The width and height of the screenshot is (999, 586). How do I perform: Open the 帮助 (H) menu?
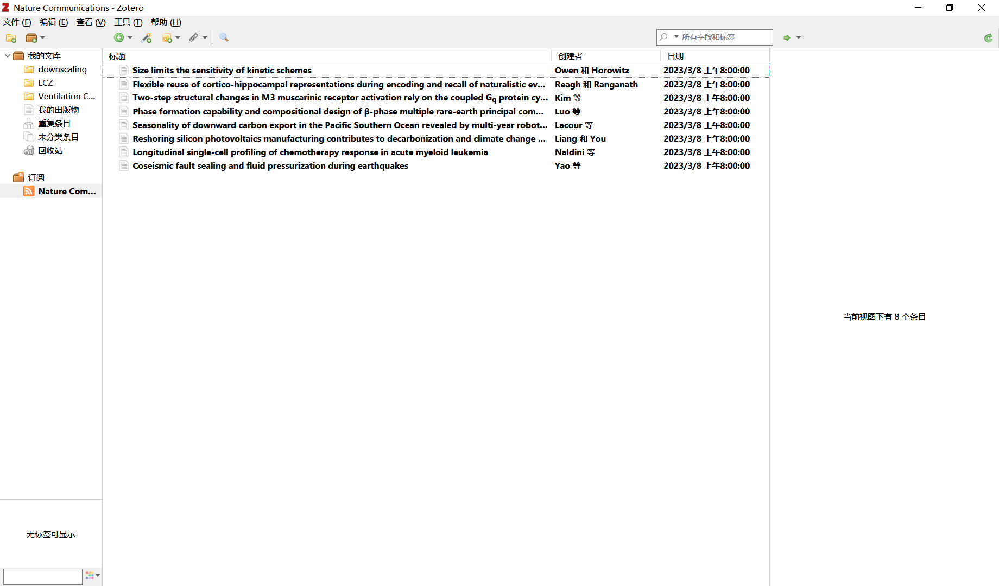[x=166, y=22]
